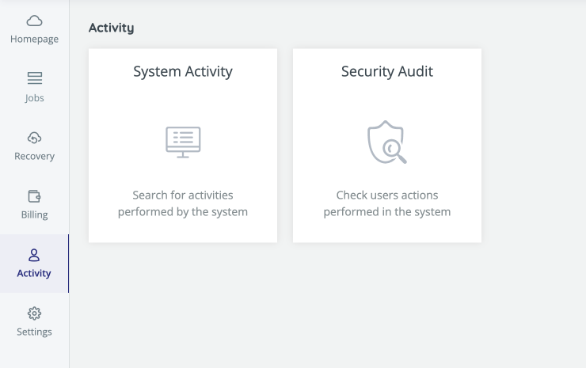Image resolution: width=586 pixels, height=368 pixels.
Task: Select the Recovery cloud restore icon
Action: pyautogui.click(x=34, y=138)
